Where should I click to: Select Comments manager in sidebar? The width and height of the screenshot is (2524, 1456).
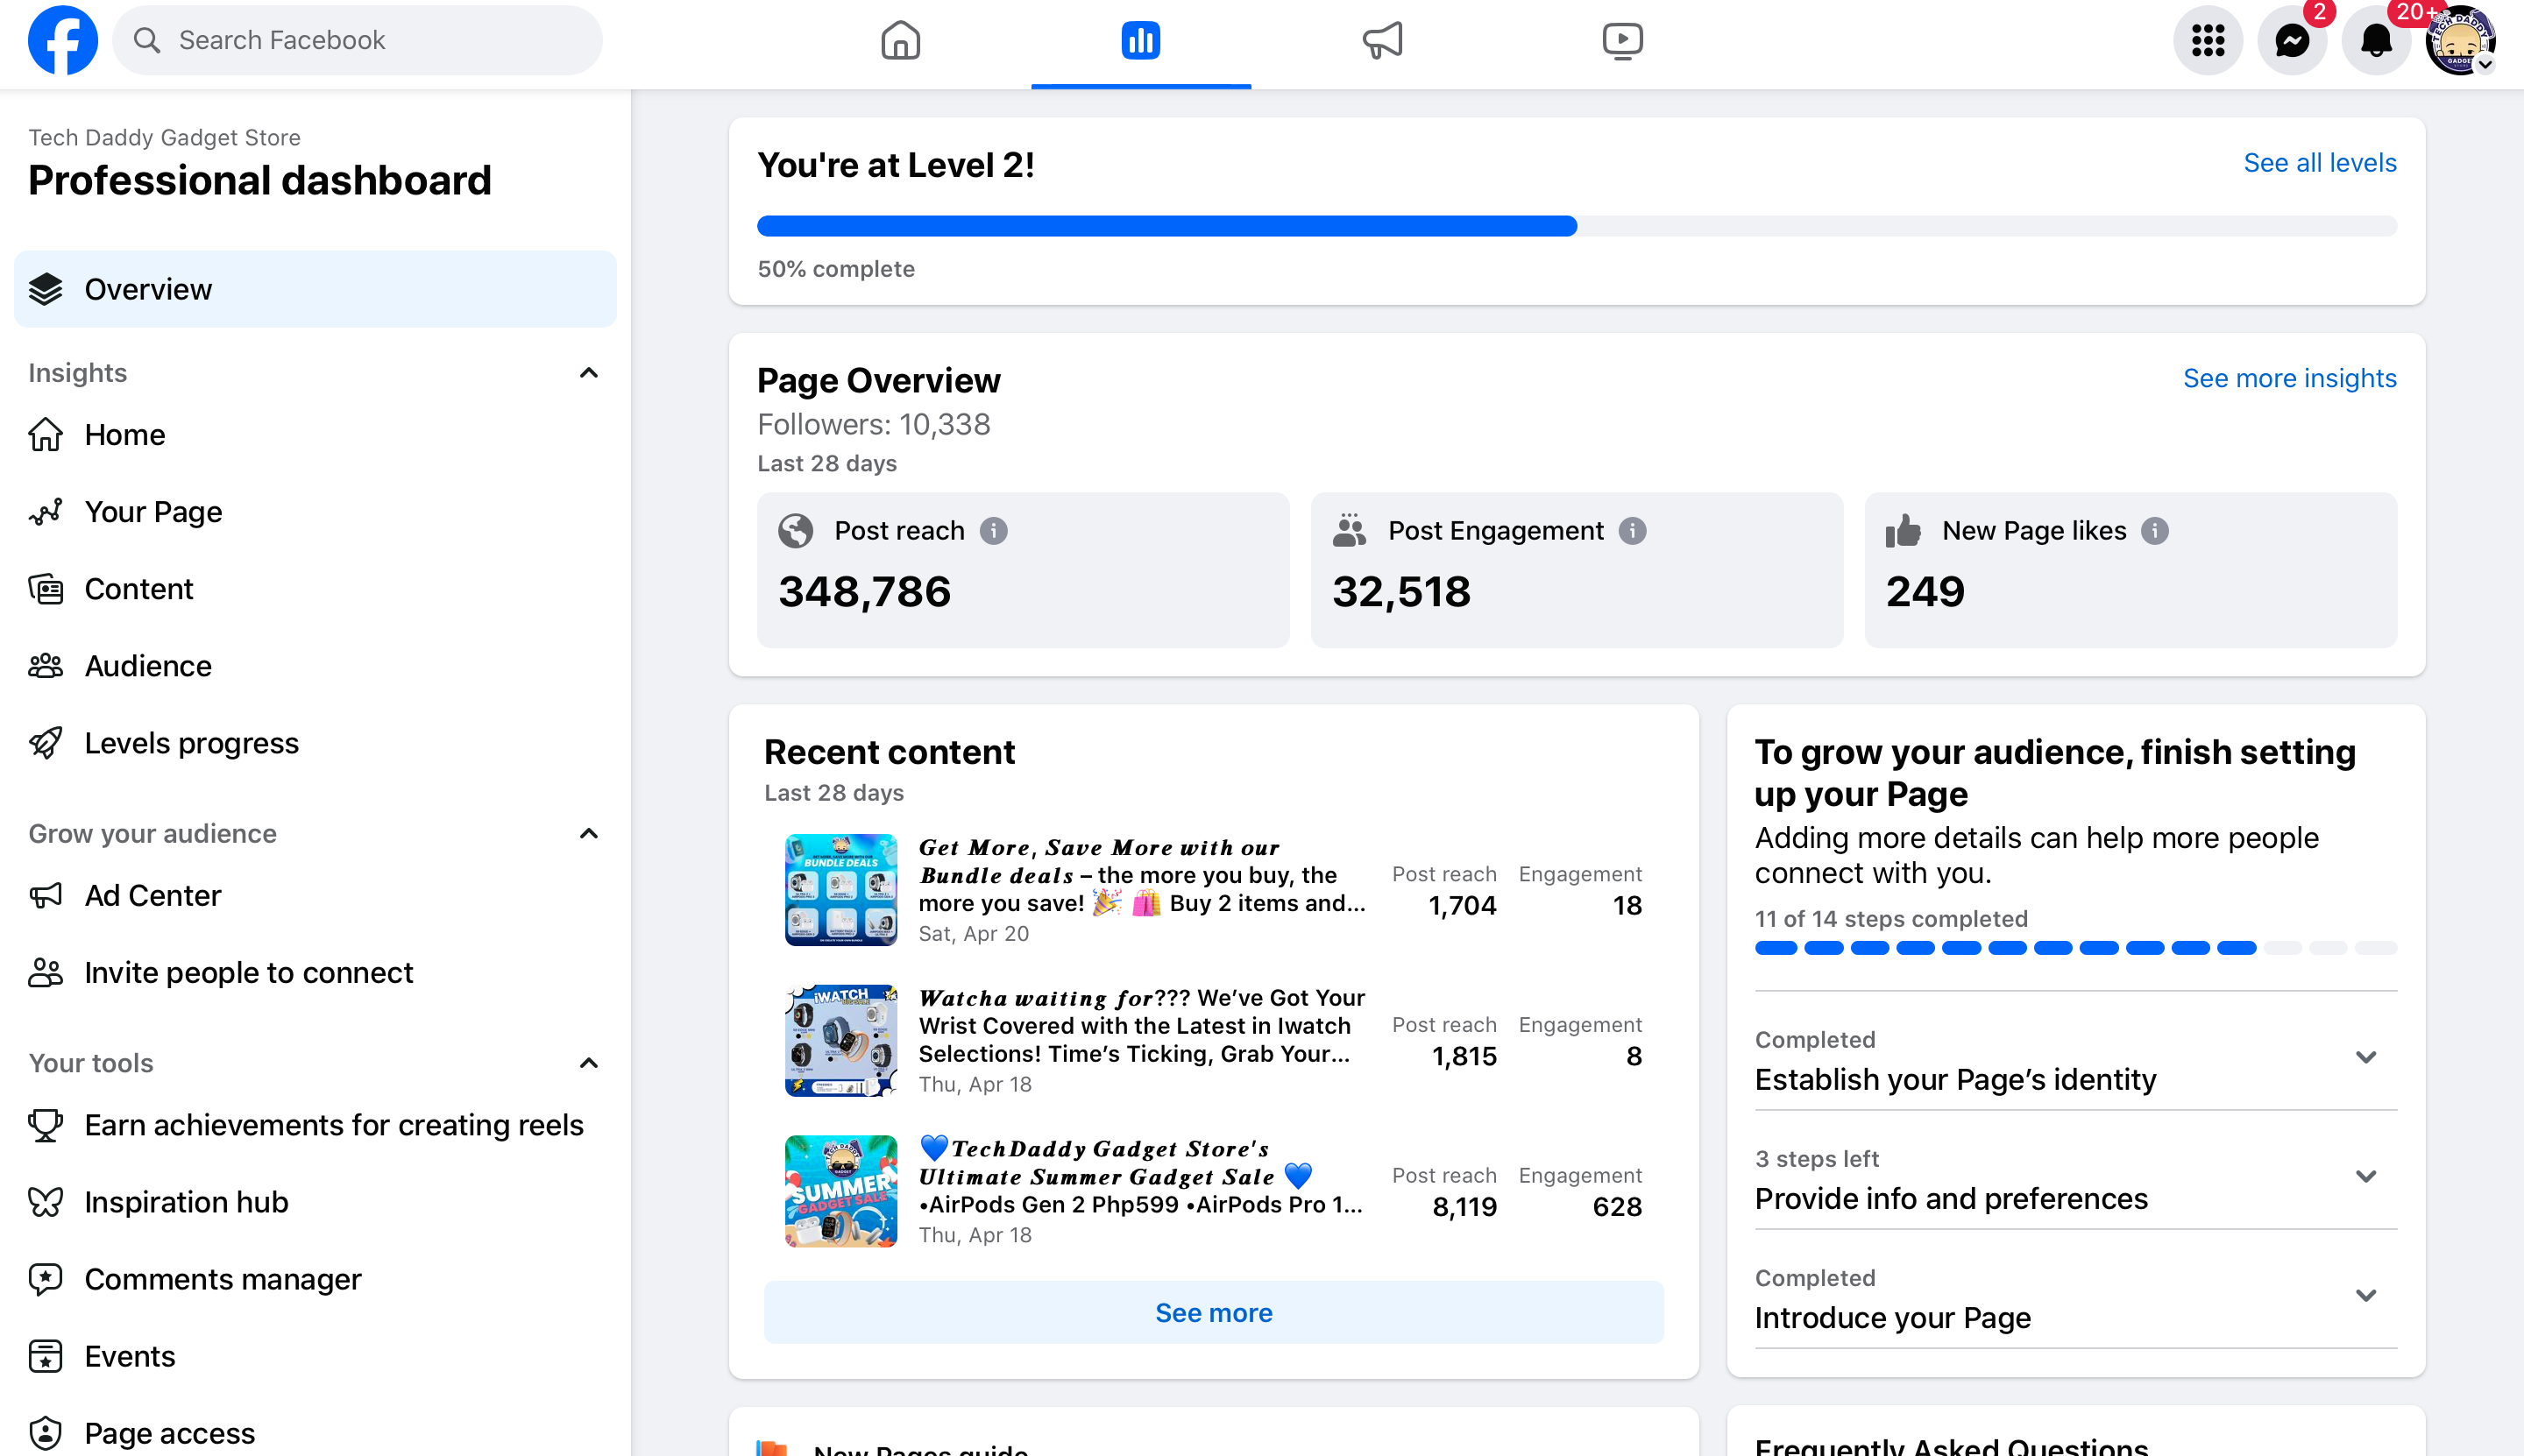(x=222, y=1279)
